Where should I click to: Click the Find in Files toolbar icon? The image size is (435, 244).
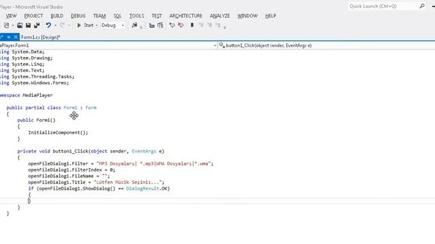click(135, 26)
